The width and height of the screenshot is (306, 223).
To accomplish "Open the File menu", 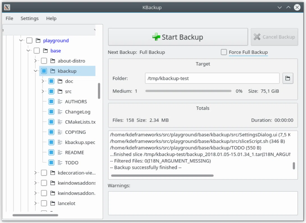I will pos(9,18).
